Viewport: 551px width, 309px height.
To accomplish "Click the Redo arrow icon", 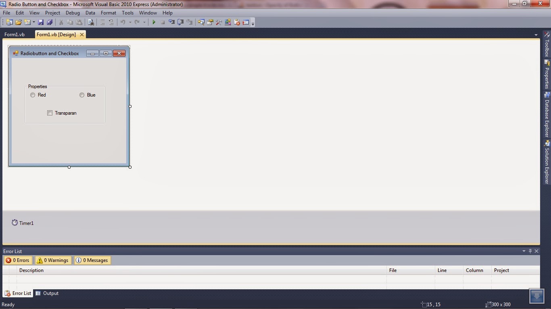I will (137, 23).
